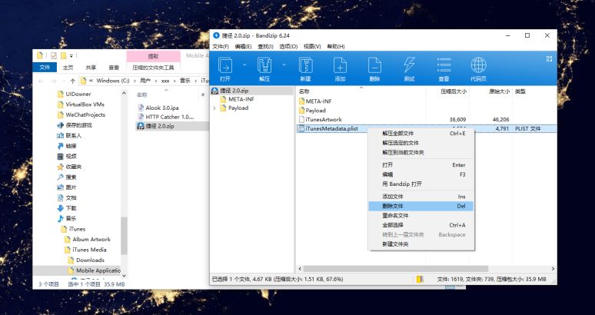Open the 选项(O) menu
Image resolution: width=595 pixels, height=315 pixels.
pyautogui.click(x=288, y=46)
